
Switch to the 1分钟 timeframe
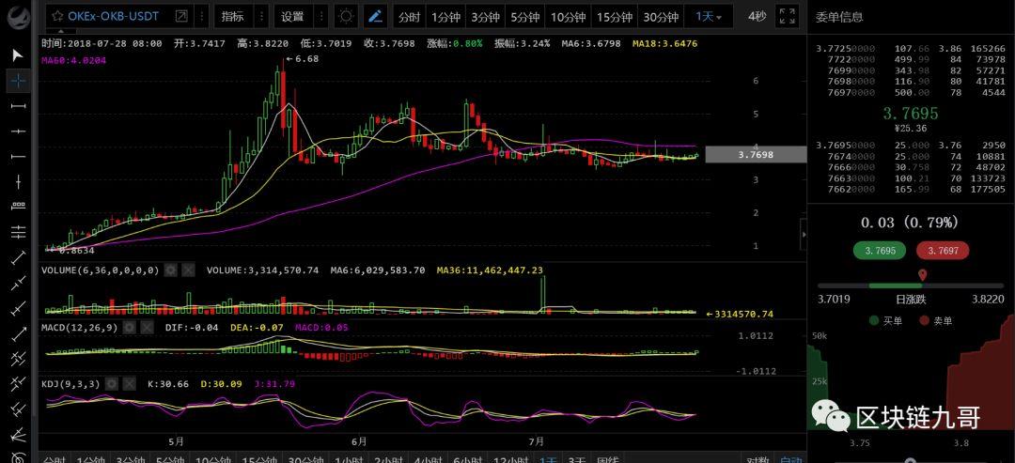445,18
